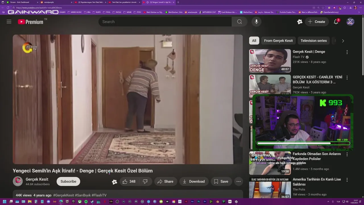Select the From Gerçek Kesit chip
Screen dimensions: 364x205
tap(278, 41)
